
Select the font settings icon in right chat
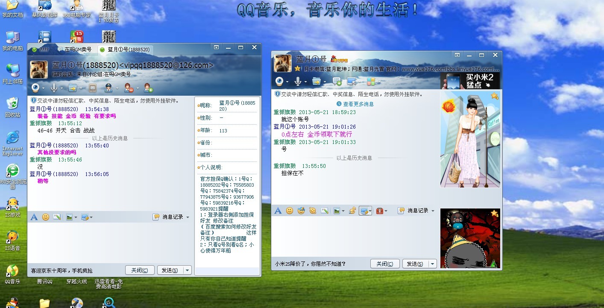[278, 211]
